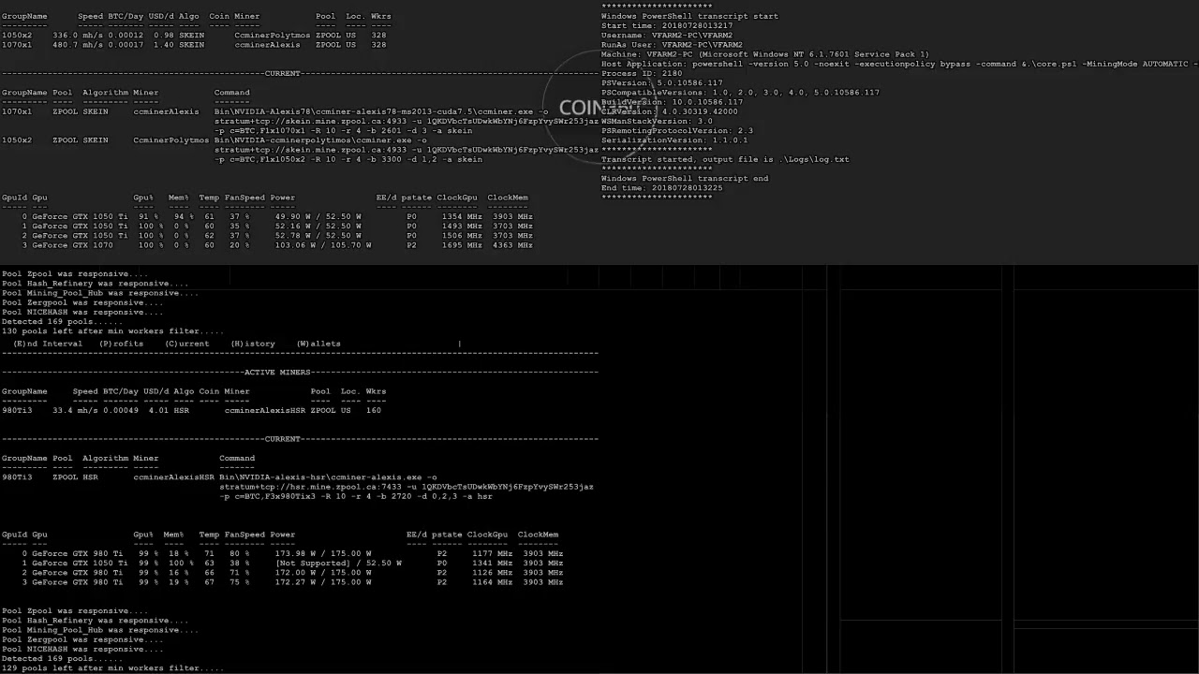The width and height of the screenshot is (1199, 674).
Task: Choose the (C)urrent menu option
Action: tap(187, 344)
